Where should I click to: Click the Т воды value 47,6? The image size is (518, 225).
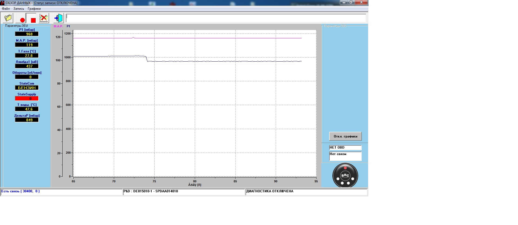[x=27, y=109]
